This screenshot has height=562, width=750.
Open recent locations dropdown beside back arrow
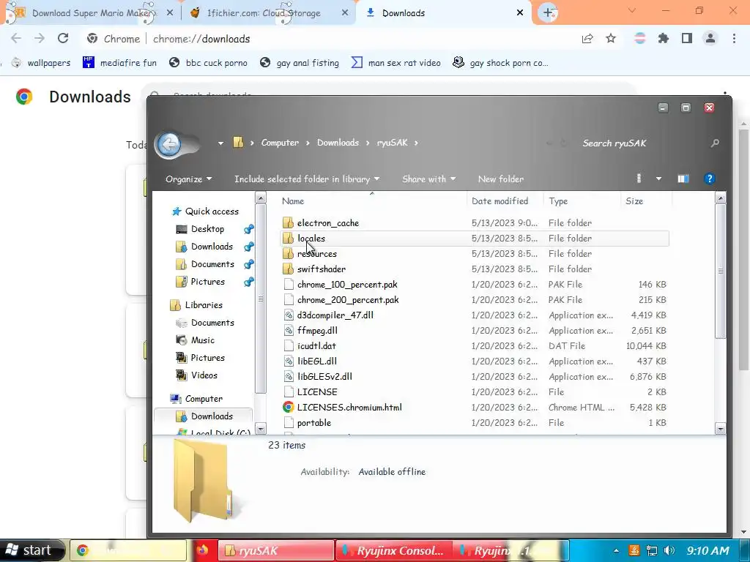pos(220,143)
